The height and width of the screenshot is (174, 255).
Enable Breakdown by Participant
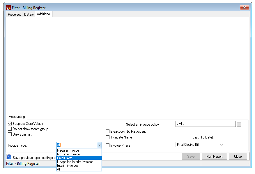click(107, 132)
